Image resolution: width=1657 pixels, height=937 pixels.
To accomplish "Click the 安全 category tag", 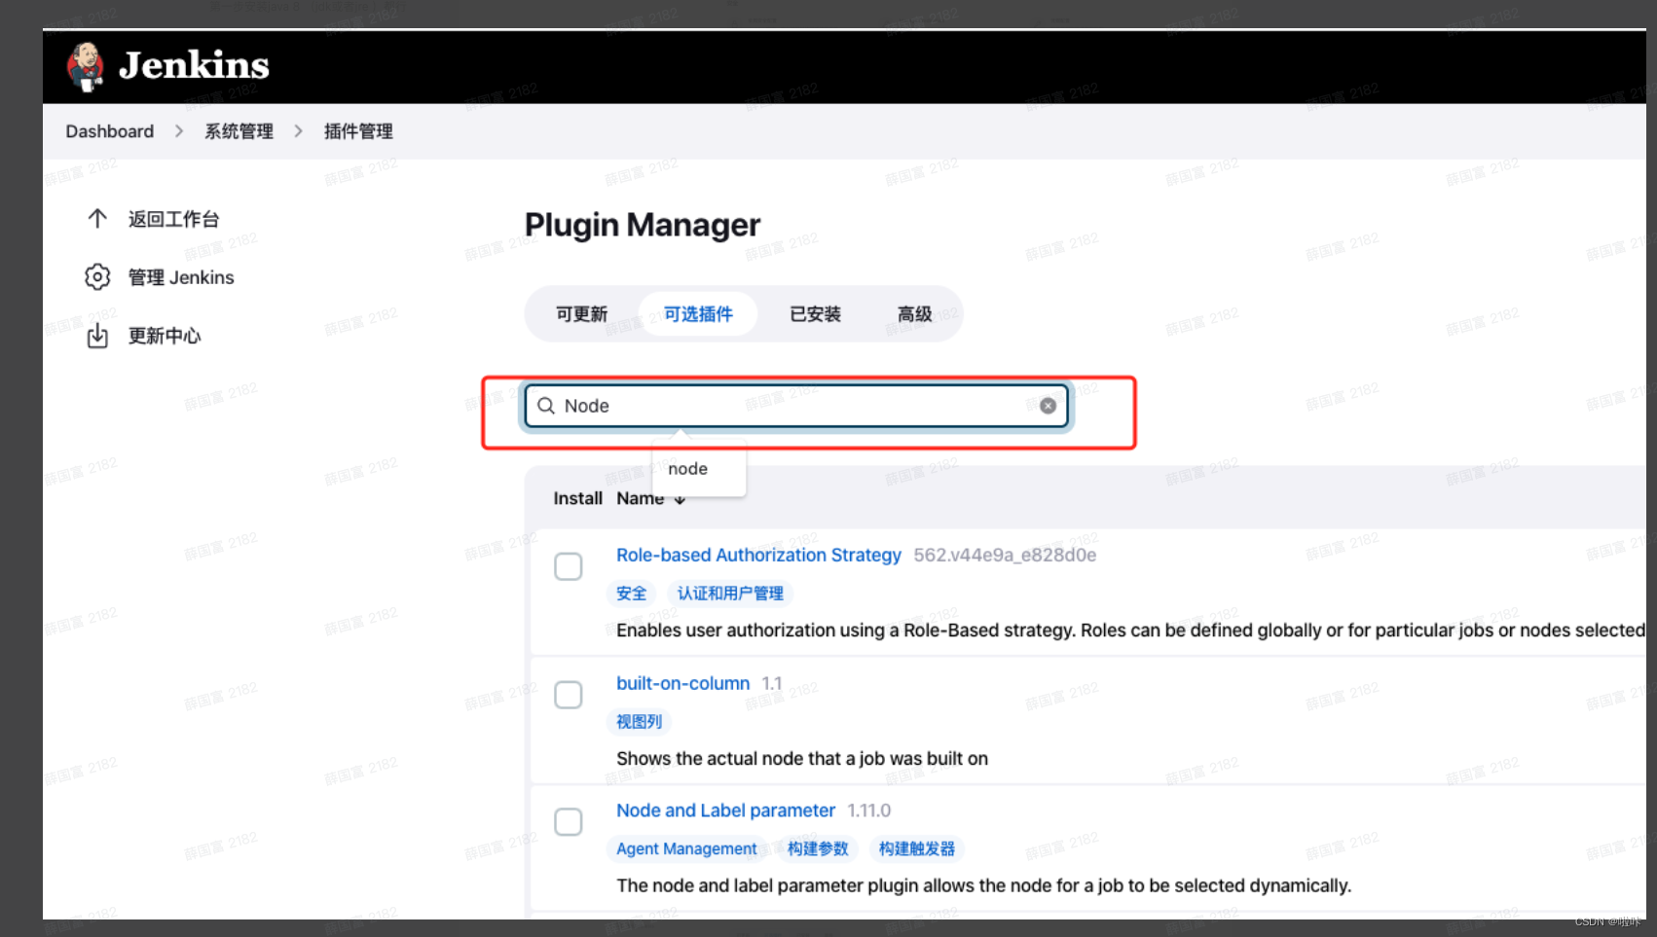I will [x=631, y=594].
